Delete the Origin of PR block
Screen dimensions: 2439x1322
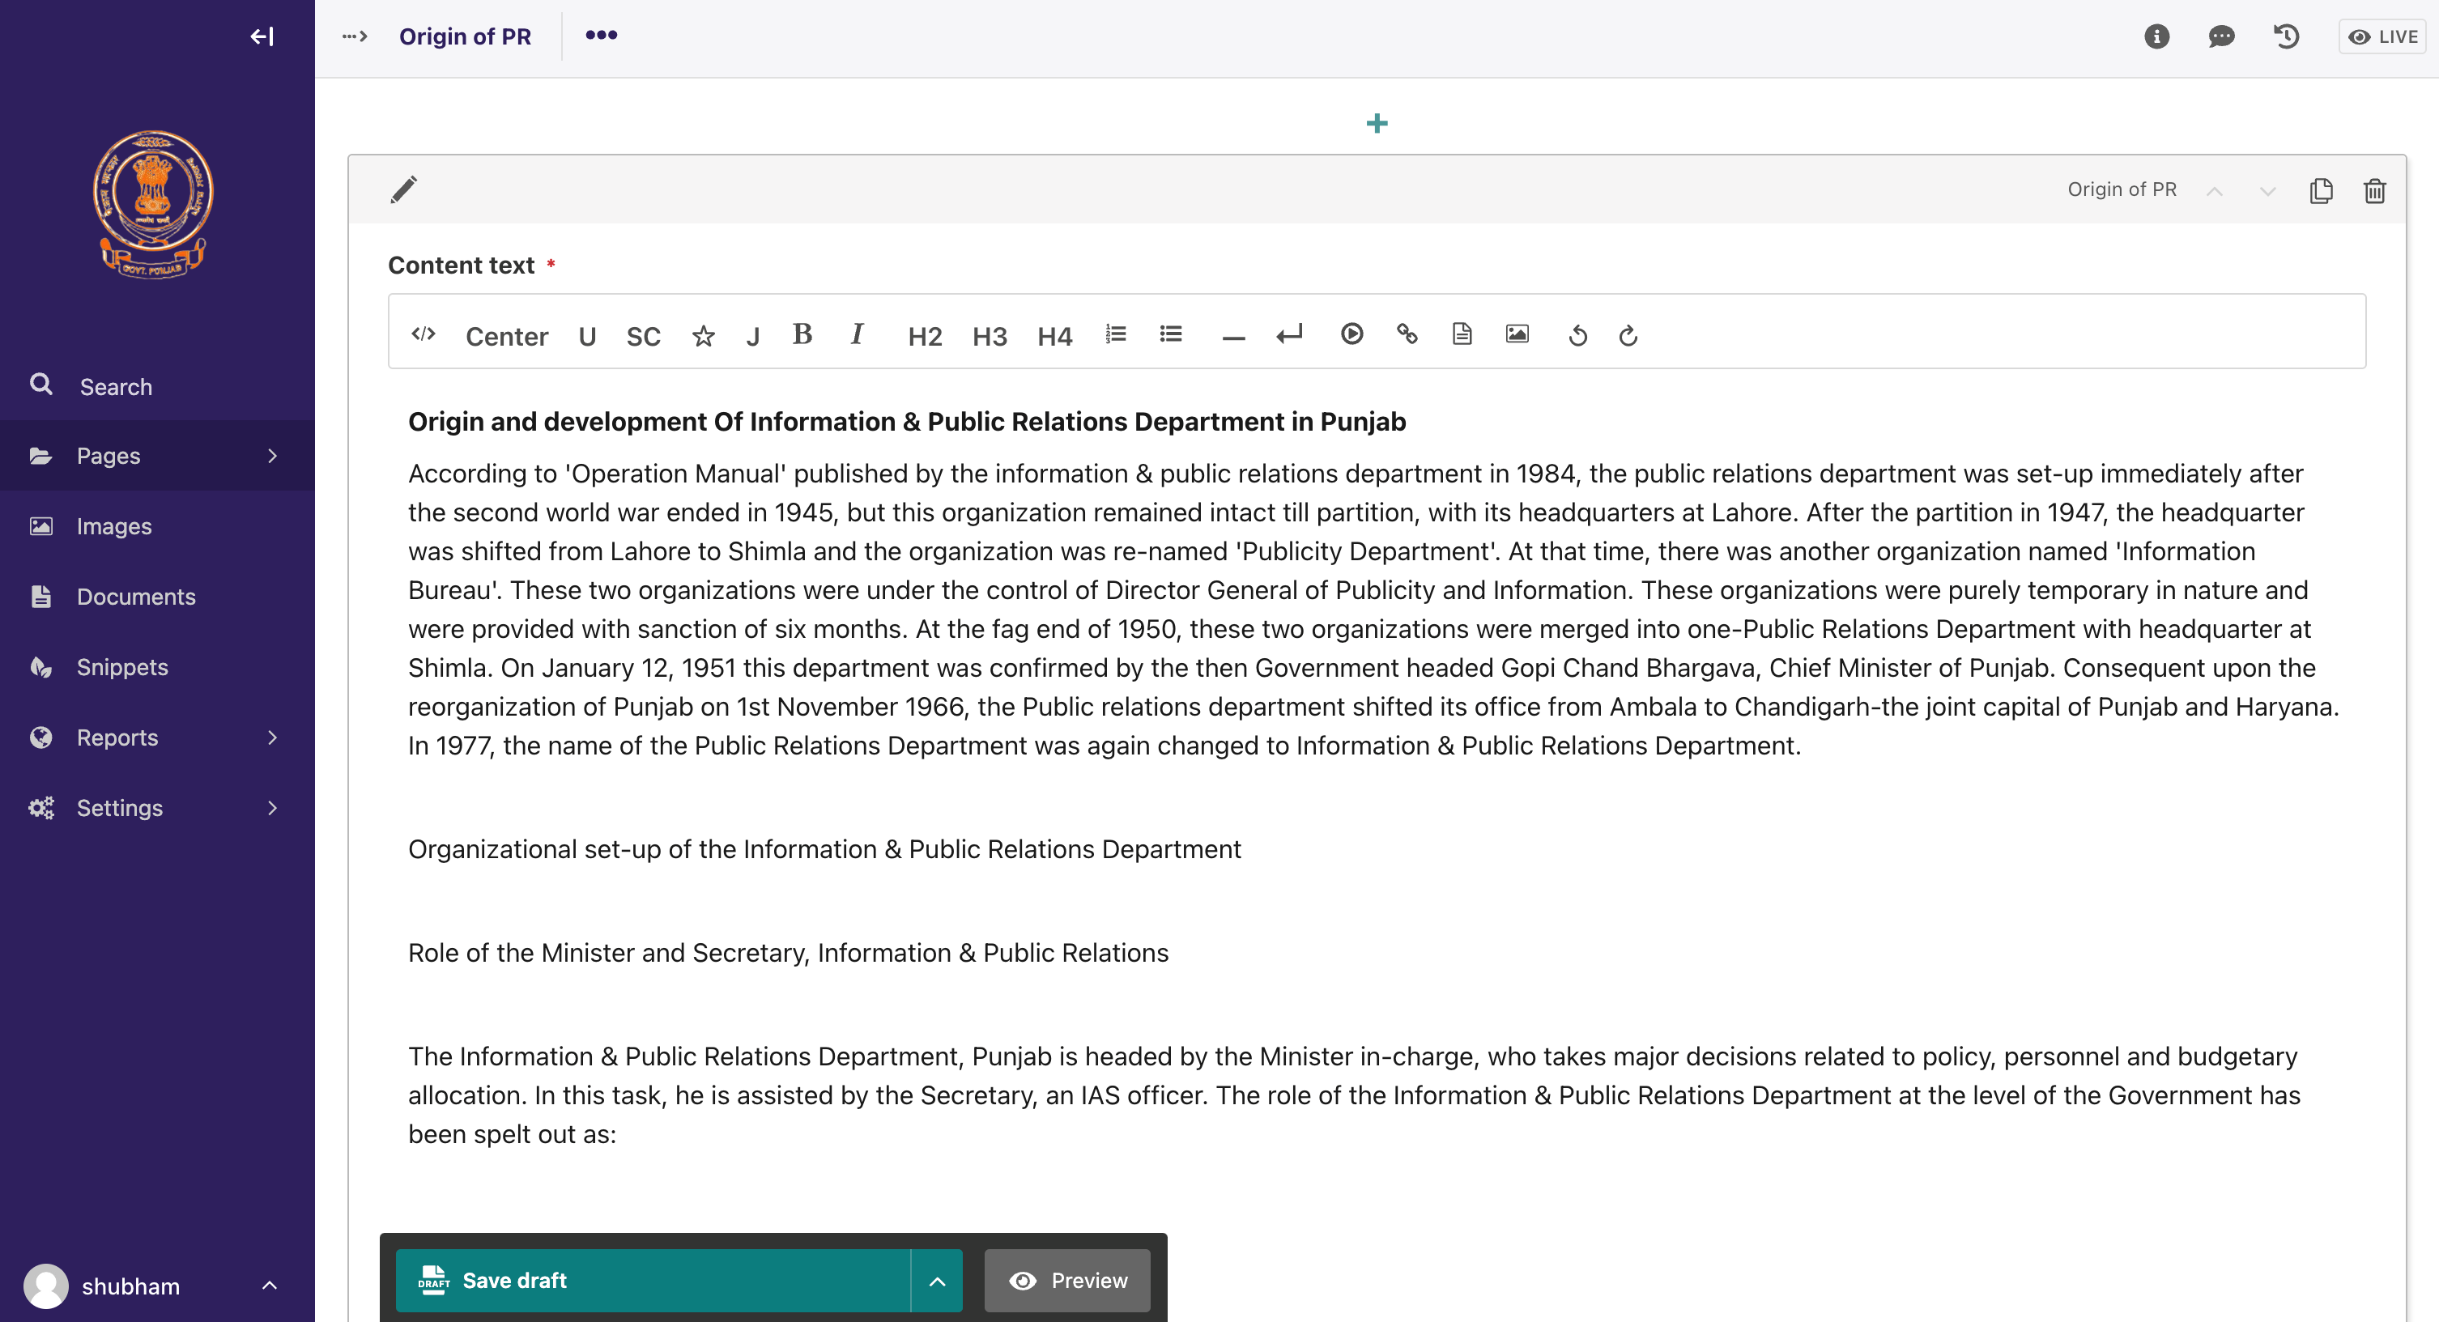[x=2373, y=190]
